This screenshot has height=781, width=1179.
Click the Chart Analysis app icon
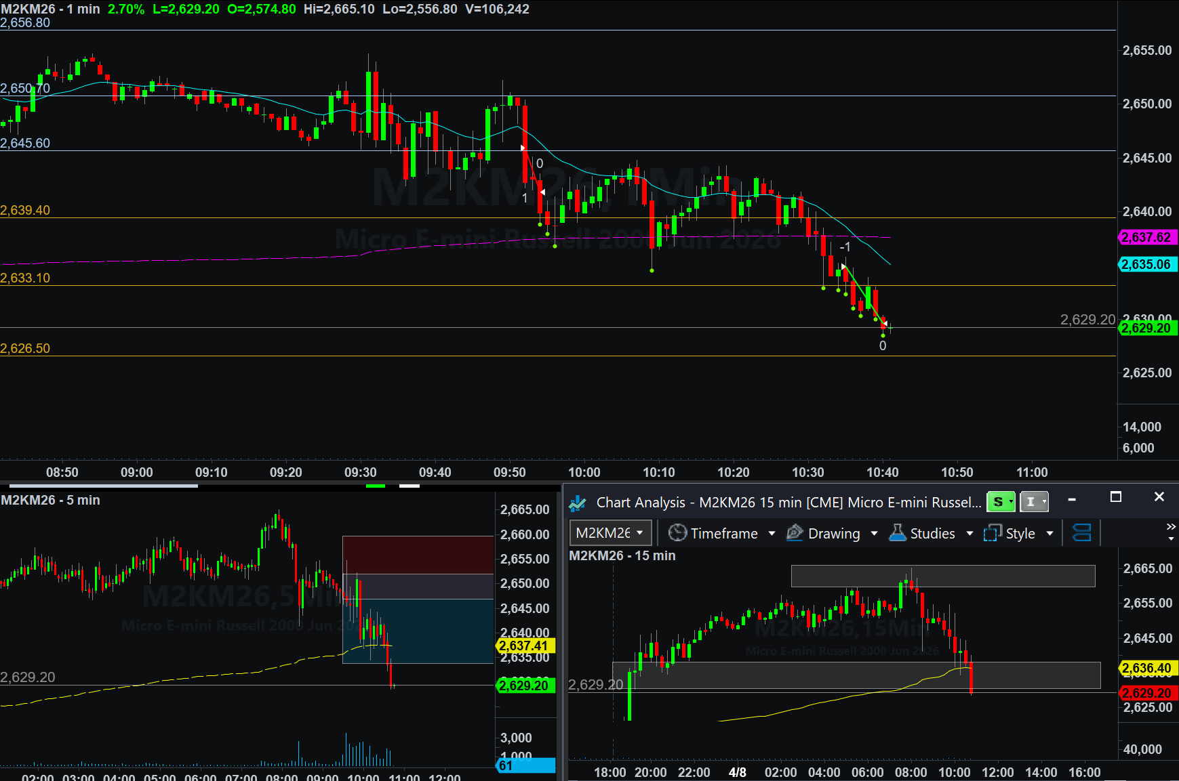click(x=578, y=503)
